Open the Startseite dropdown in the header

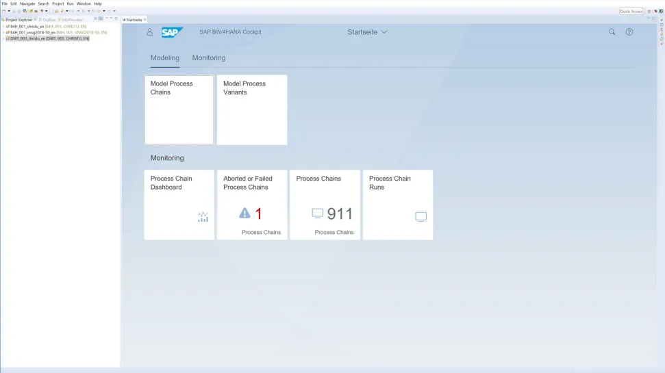[x=368, y=32]
